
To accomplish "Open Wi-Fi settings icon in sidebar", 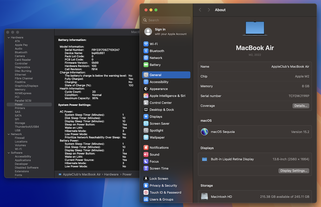I will pos(146,44).
